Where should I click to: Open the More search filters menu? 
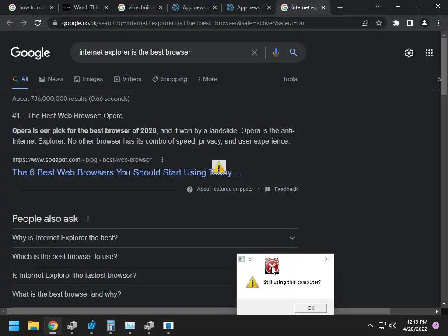click(x=208, y=79)
